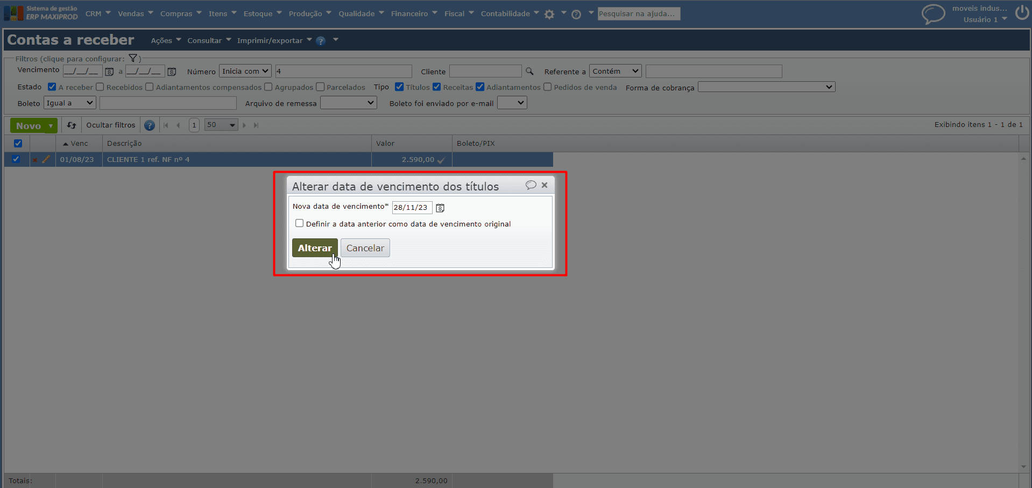1032x488 pixels.
Task: Click the blue help icon in list toolbar
Action: (150, 125)
